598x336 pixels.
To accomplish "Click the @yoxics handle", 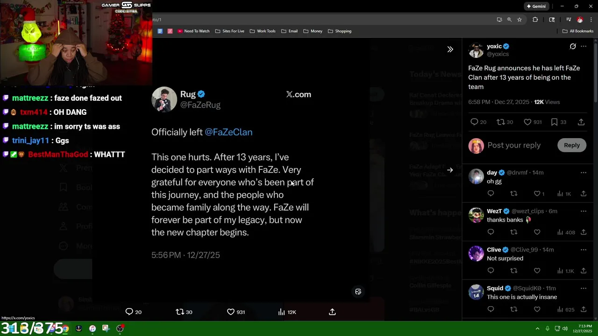I will tap(498, 54).
